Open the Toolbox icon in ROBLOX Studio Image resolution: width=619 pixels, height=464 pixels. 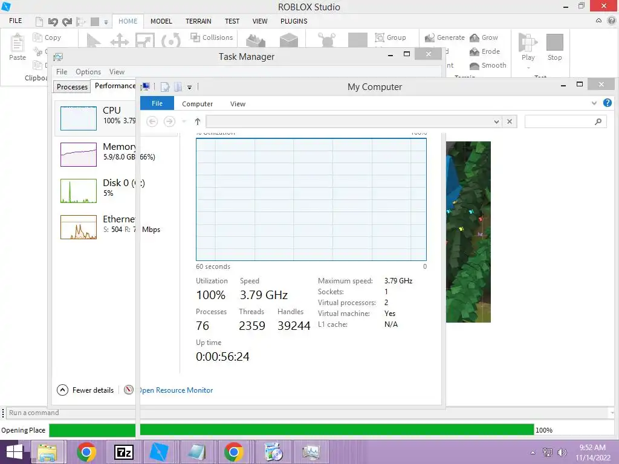tap(256, 40)
